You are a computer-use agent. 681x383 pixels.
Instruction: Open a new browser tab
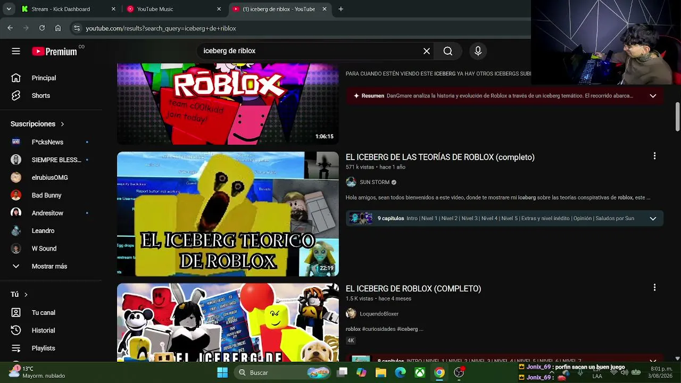340,9
